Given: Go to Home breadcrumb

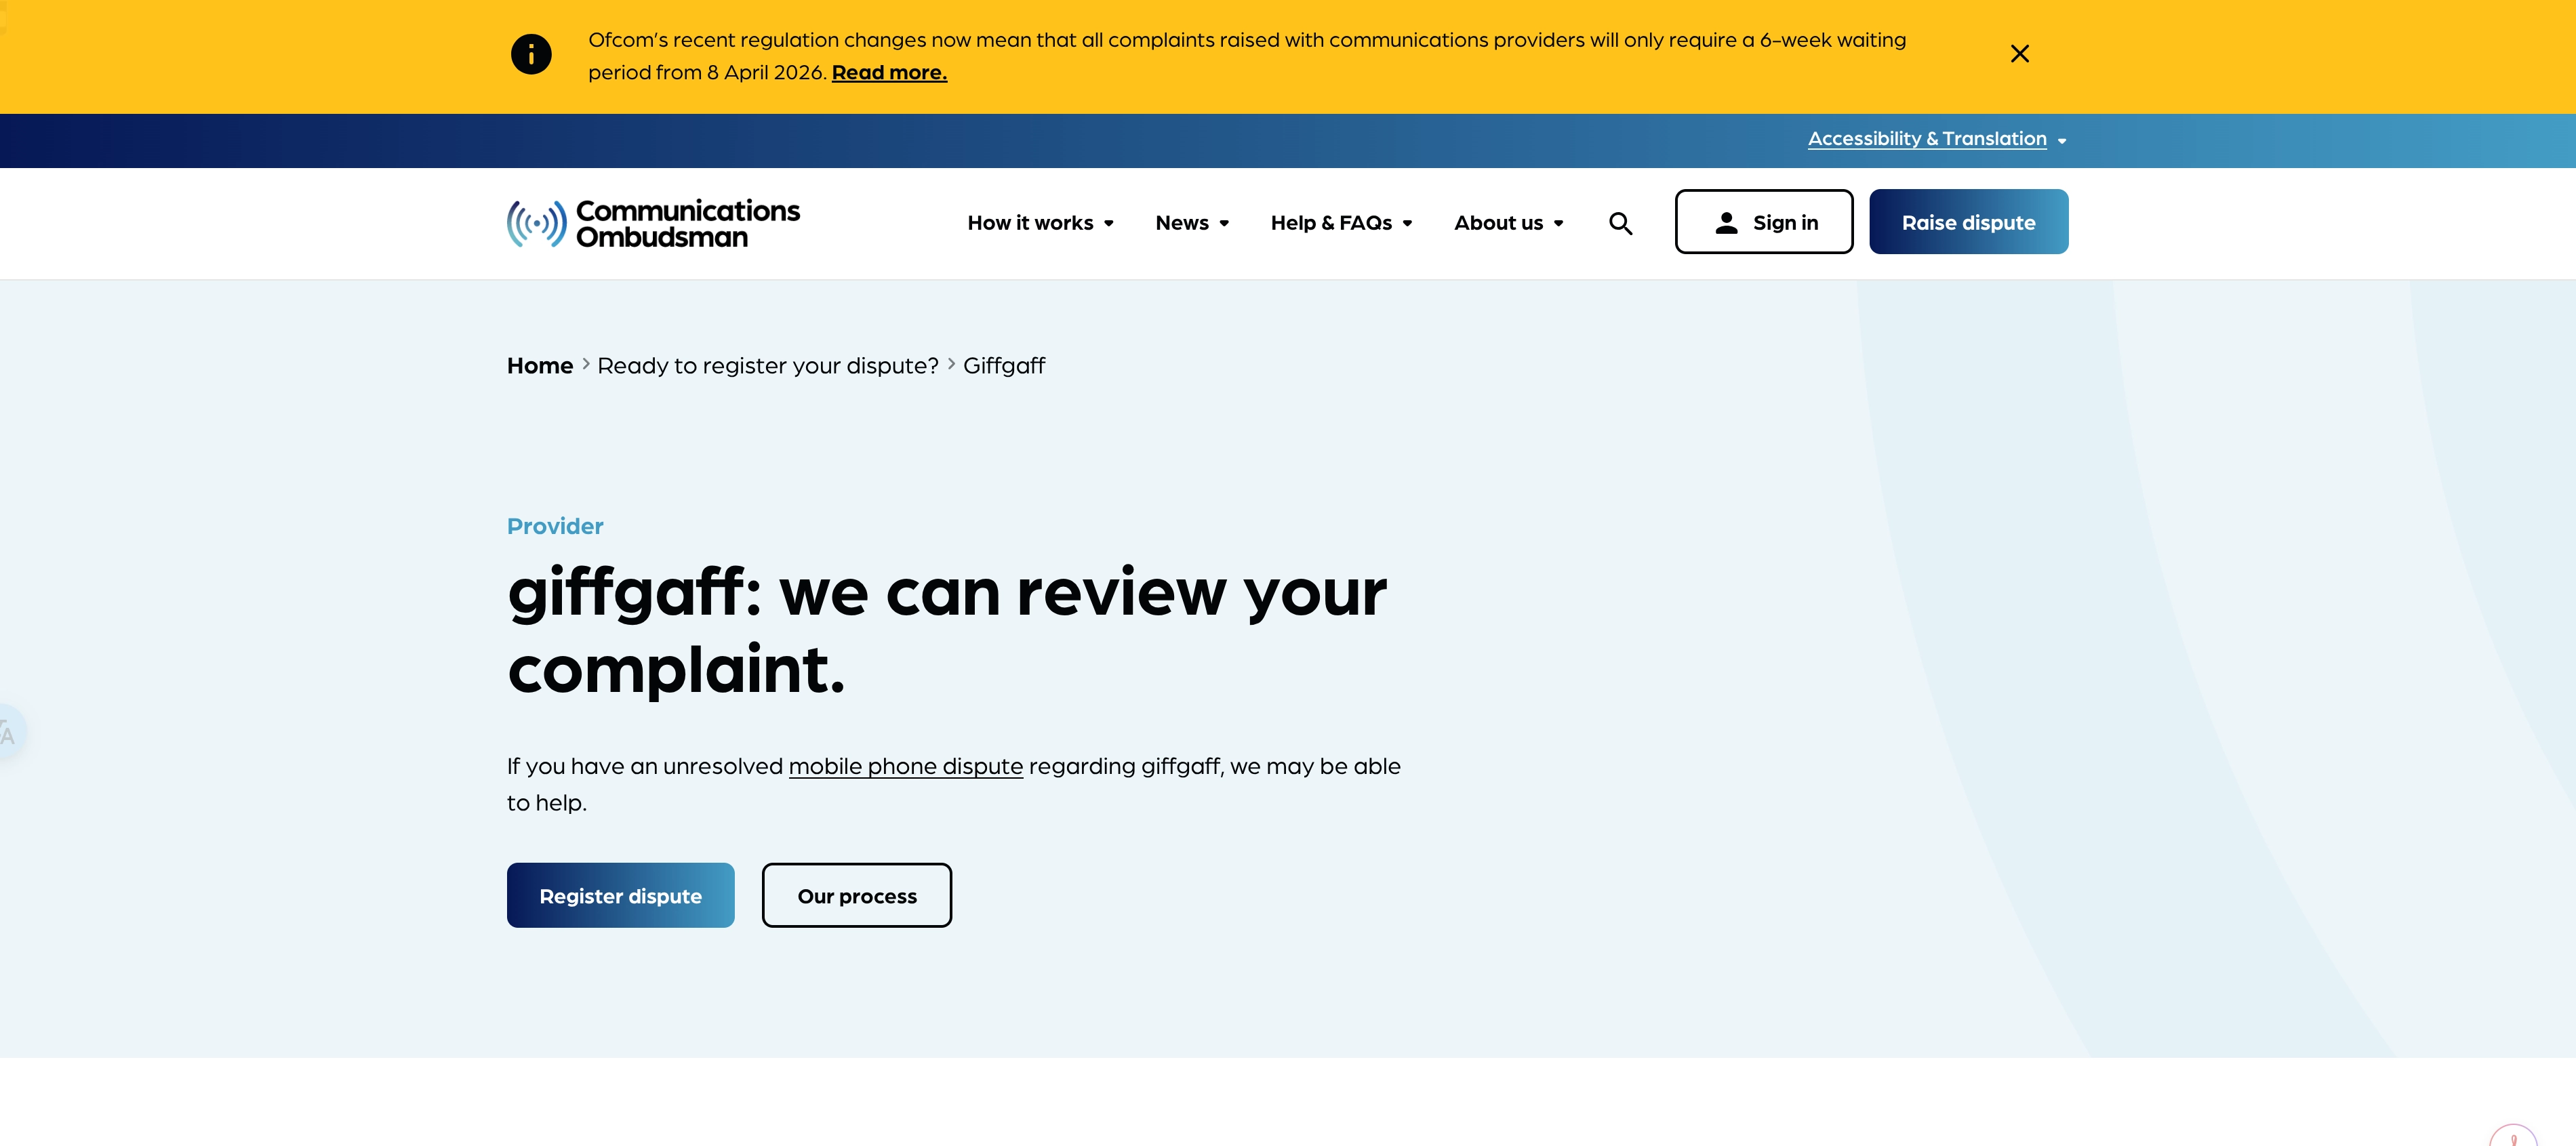Looking at the screenshot, I should click(x=539, y=366).
